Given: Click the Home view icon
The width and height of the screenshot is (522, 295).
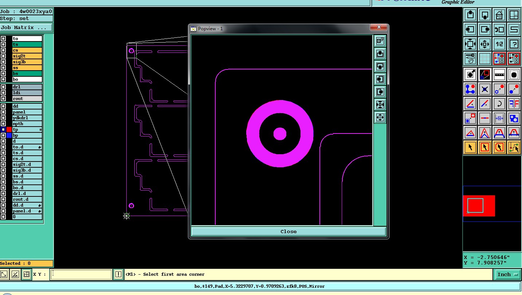Looking at the screenshot, I should click(x=499, y=15).
